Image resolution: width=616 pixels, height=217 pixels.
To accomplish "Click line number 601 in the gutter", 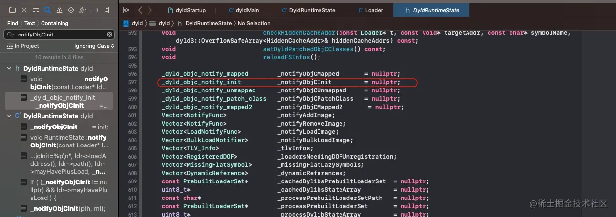I will pos(132,115).
